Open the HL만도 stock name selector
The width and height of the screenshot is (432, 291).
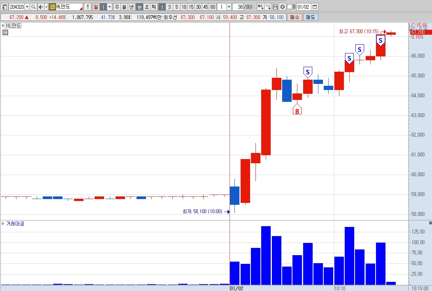tap(69, 7)
